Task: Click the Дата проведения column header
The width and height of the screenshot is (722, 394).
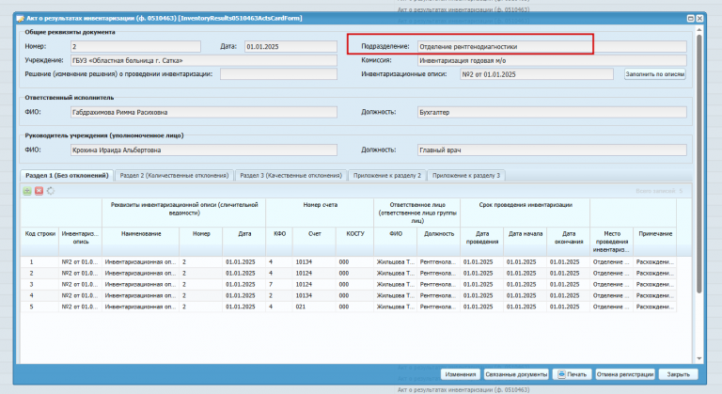Action: pos(481,242)
